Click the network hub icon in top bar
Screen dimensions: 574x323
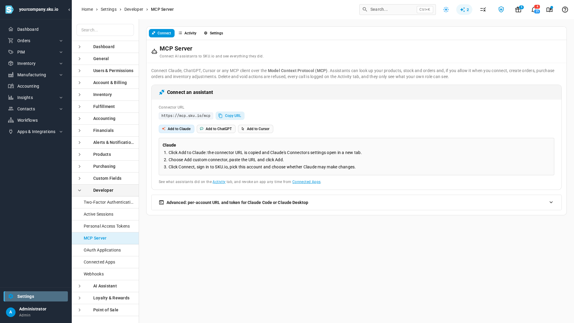point(446,10)
